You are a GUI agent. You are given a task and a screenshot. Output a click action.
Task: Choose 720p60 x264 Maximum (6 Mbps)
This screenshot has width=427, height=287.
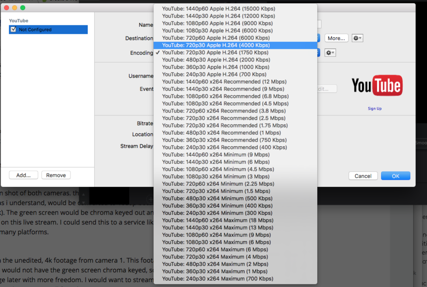[235, 249]
